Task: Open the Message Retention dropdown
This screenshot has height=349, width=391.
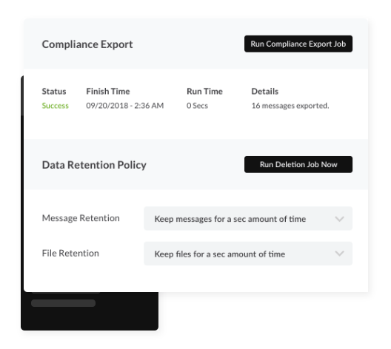Action: [248, 219]
